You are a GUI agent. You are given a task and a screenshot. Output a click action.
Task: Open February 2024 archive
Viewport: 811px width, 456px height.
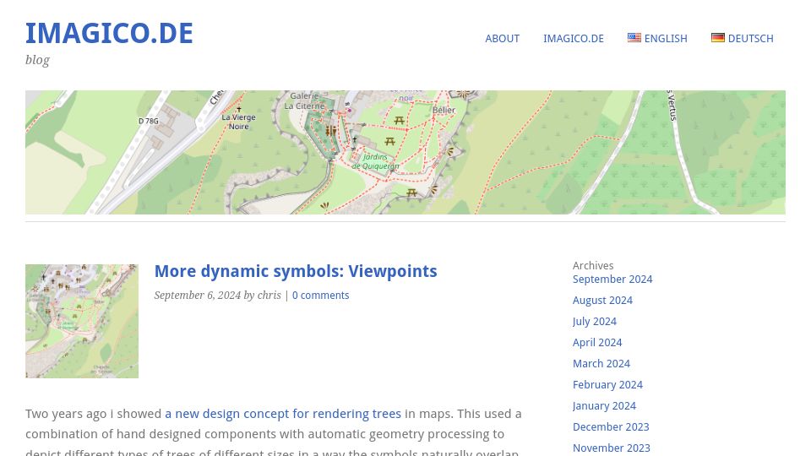coord(607,385)
